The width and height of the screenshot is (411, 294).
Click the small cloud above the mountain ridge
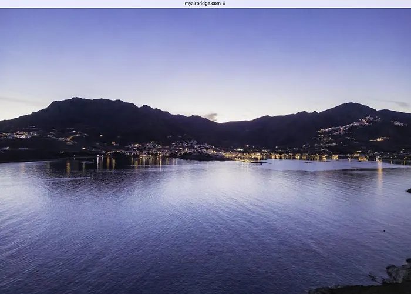click(x=211, y=116)
